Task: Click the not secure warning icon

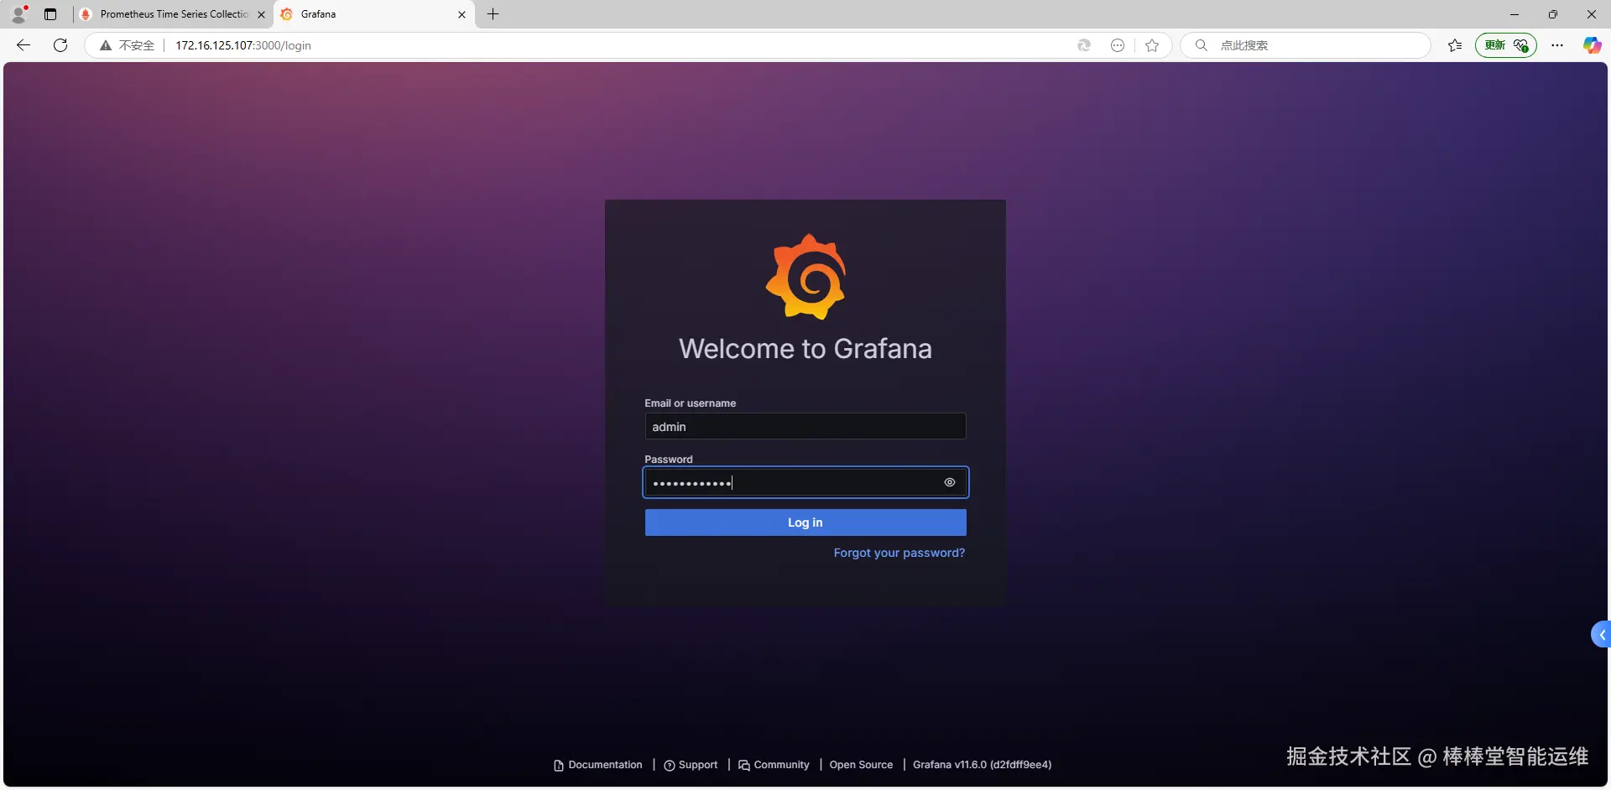Action: pyautogui.click(x=106, y=45)
